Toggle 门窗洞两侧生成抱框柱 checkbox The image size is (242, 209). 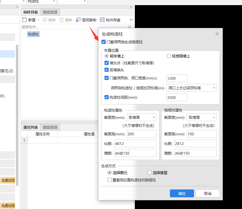[x=104, y=42]
